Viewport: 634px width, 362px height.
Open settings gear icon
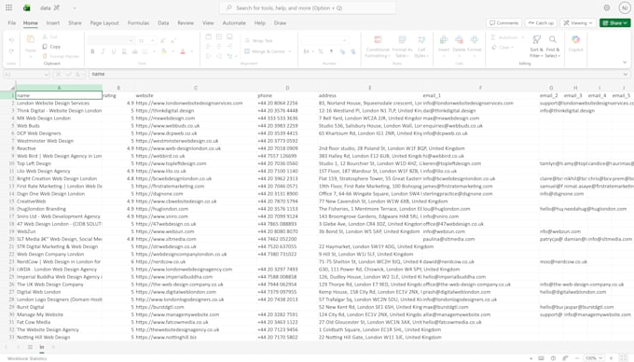[607, 7]
